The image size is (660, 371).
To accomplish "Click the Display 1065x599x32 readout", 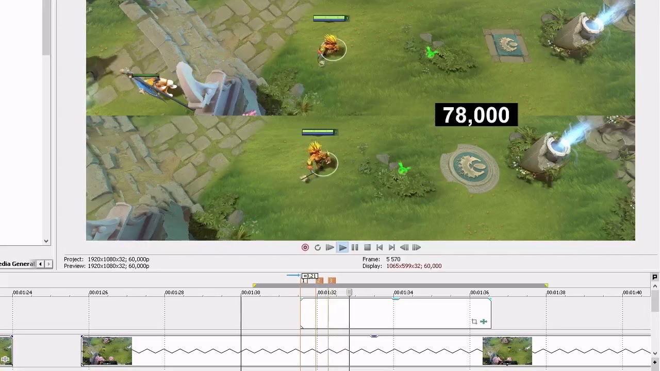I will coord(402,266).
